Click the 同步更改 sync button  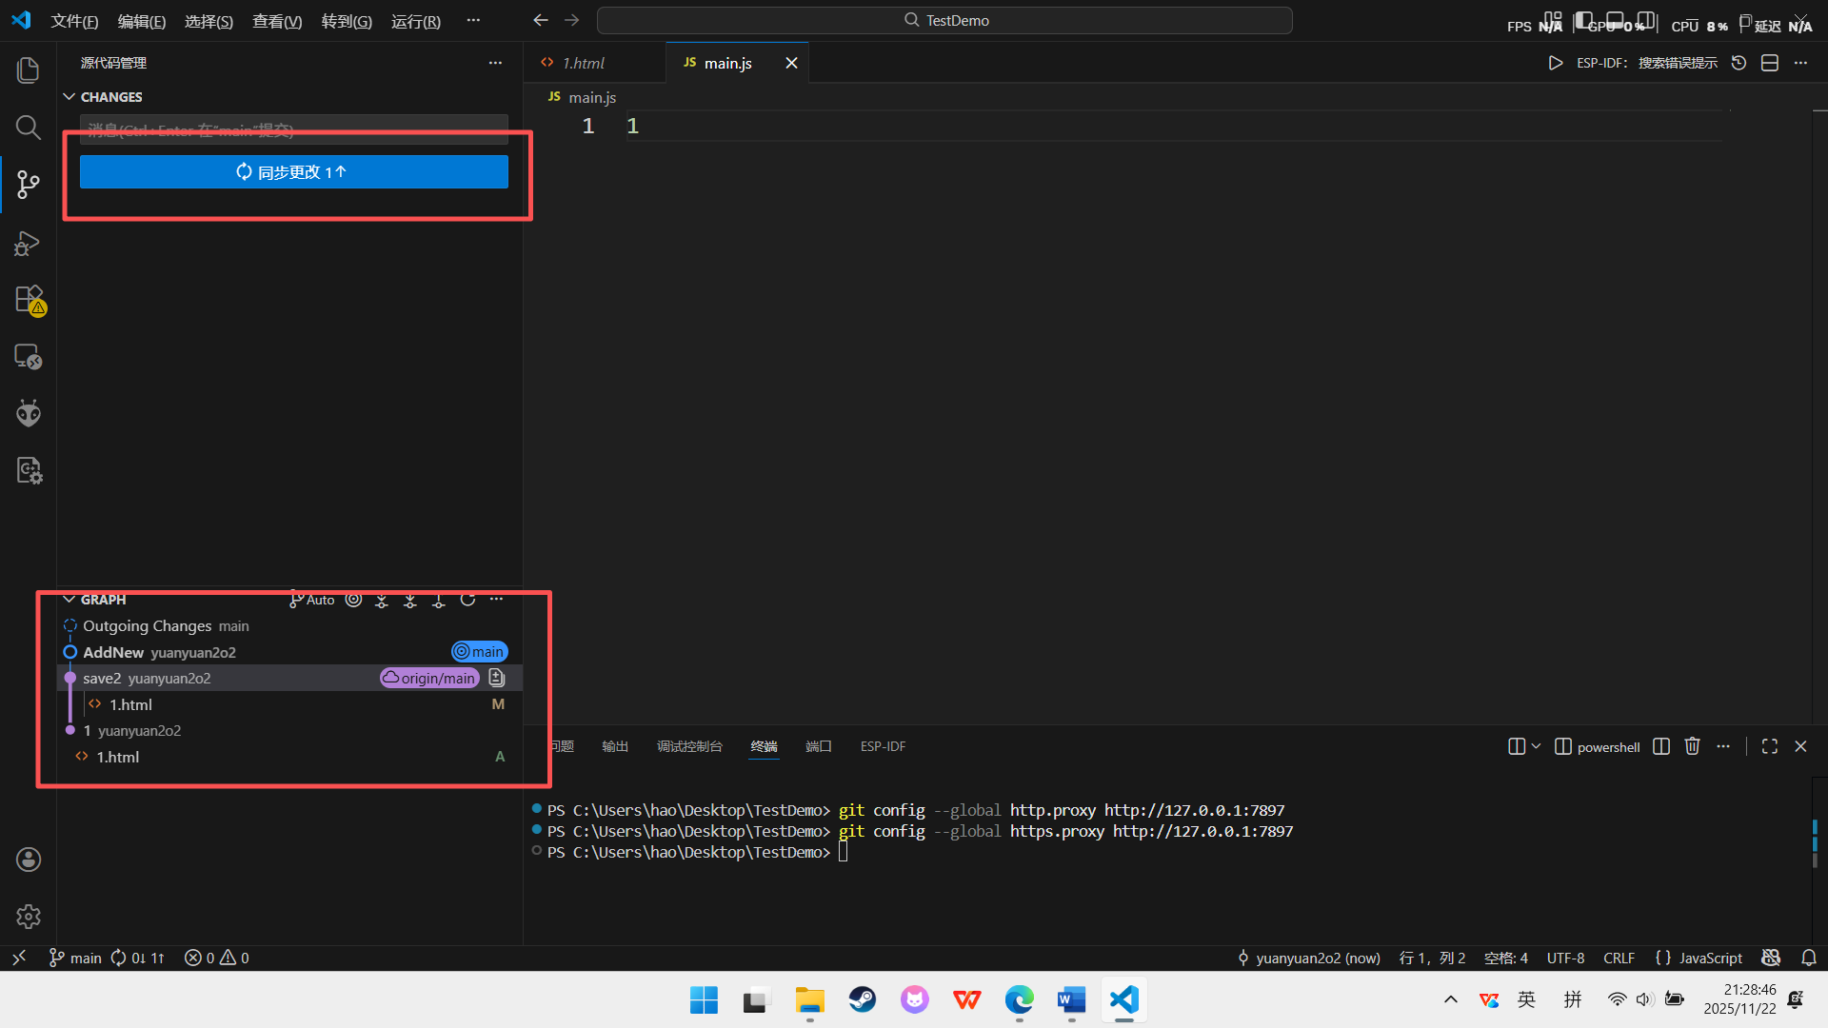coord(293,171)
